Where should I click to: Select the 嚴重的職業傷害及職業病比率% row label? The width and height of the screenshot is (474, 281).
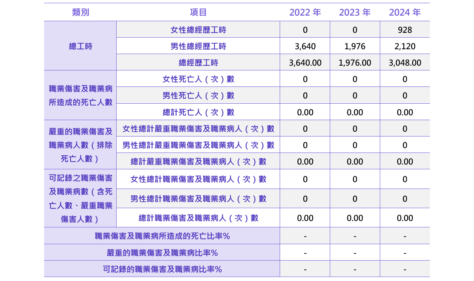162,253
